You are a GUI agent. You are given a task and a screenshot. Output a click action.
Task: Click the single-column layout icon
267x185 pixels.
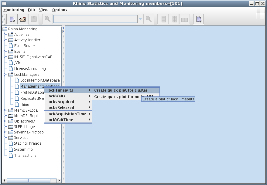[x=164, y=19]
